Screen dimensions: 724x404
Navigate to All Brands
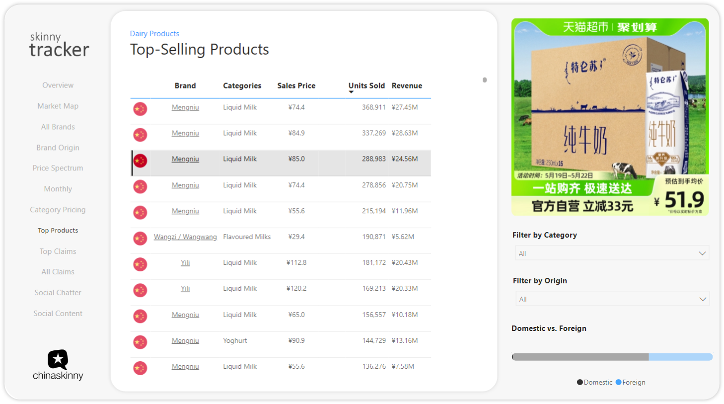[58, 127]
